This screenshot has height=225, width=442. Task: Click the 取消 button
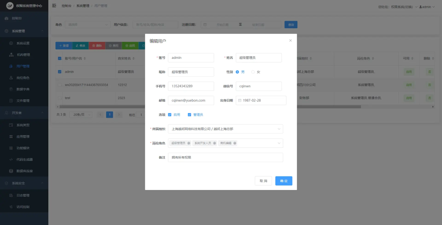[263, 181]
